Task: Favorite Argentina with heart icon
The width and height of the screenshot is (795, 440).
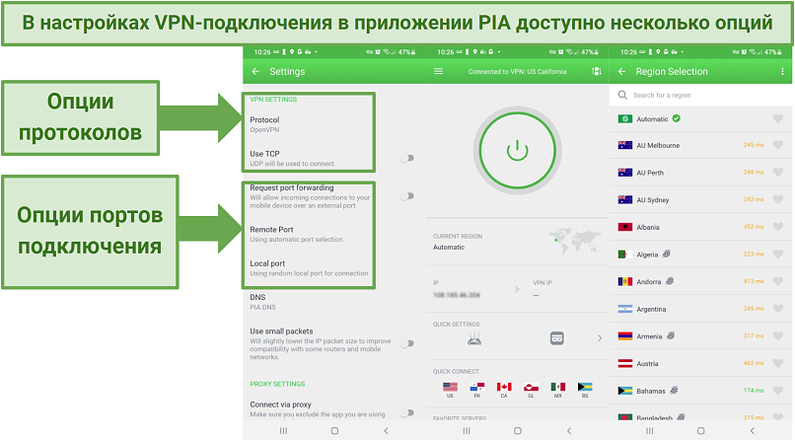Action: pos(778,309)
